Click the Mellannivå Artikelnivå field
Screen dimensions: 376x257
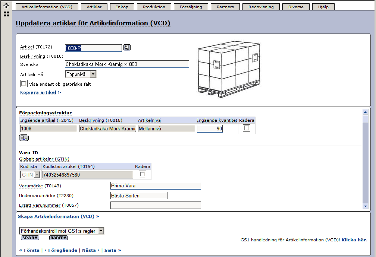[x=166, y=128]
